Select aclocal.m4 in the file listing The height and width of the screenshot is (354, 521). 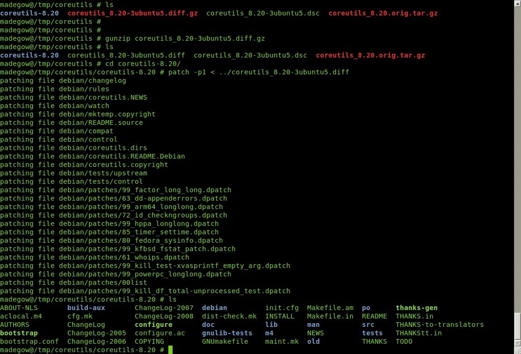pos(21,316)
